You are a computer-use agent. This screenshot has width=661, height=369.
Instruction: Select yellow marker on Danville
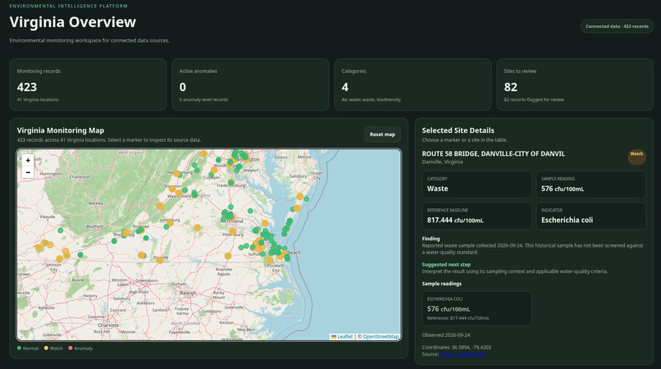pos(159,260)
